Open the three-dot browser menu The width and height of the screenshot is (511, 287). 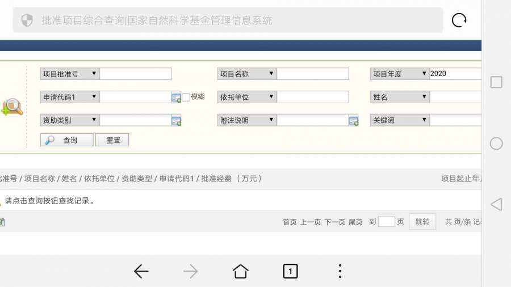[x=340, y=271]
